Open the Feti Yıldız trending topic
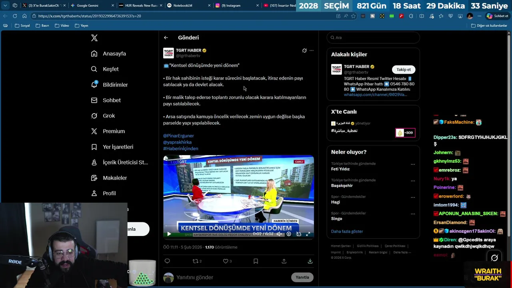 coord(340,169)
